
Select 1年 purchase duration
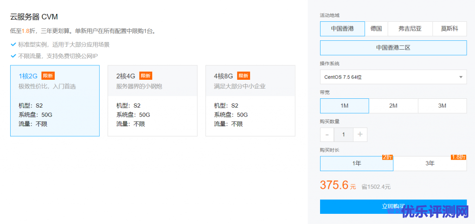pyautogui.click(x=356, y=163)
